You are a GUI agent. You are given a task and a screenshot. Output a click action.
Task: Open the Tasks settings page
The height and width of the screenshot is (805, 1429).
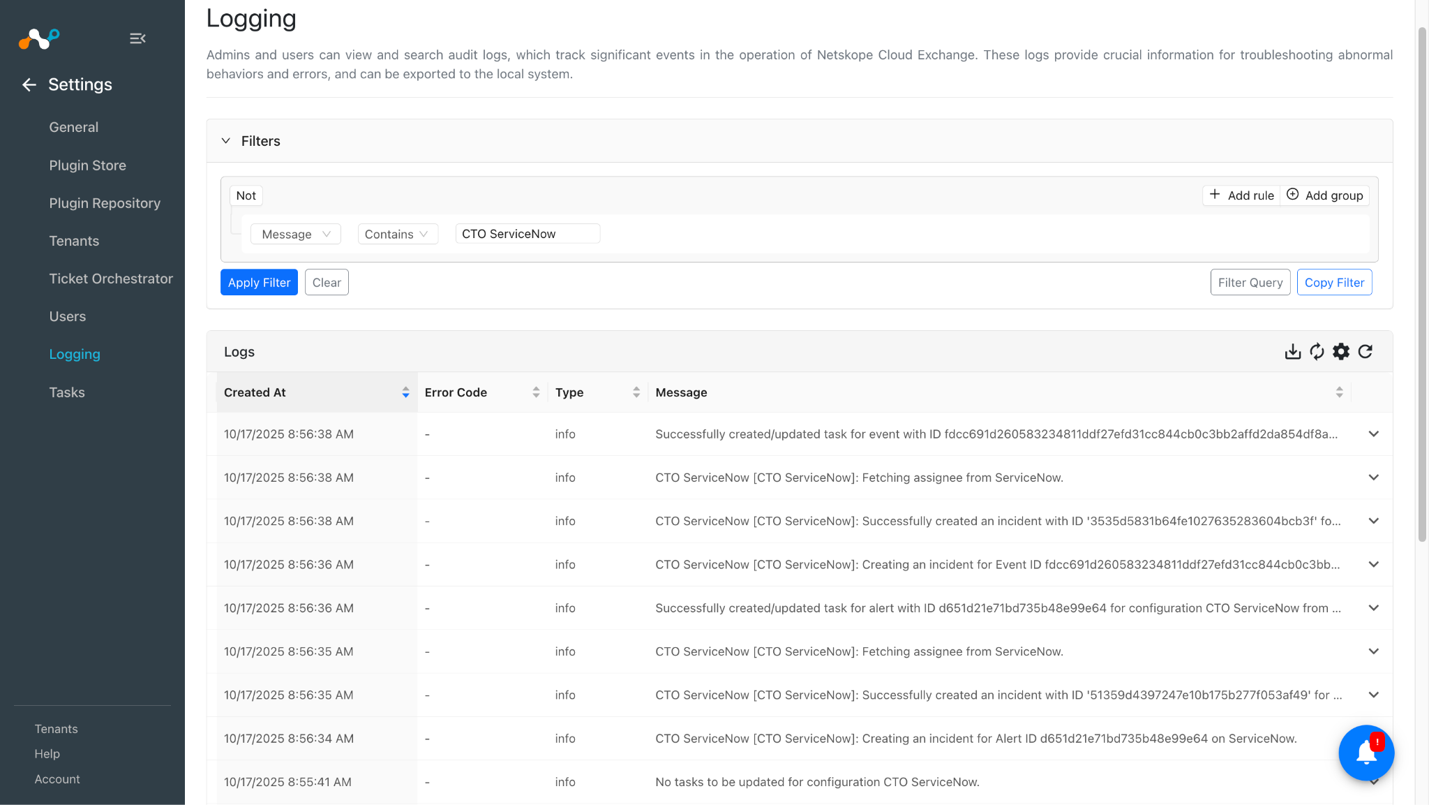coord(67,392)
